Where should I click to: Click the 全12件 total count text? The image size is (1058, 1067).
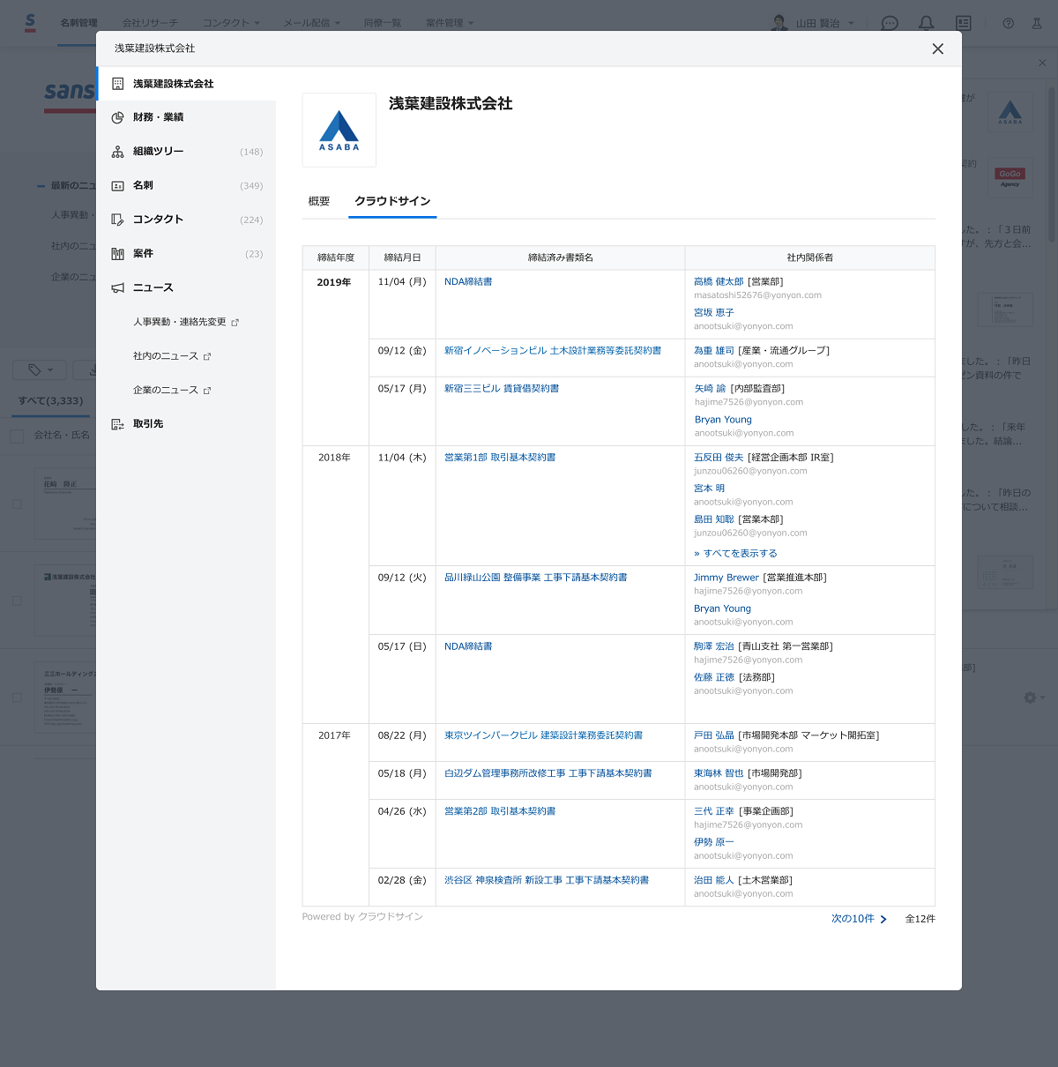(x=920, y=919)
